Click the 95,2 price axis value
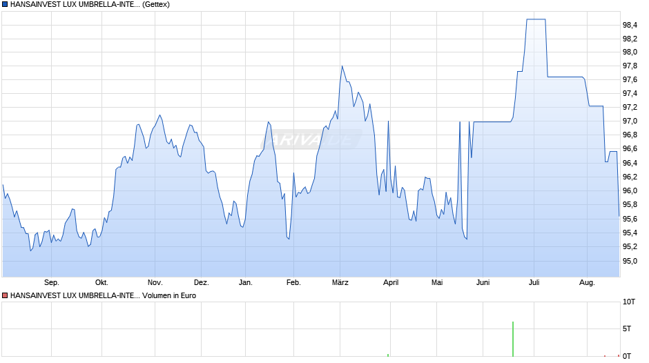Image resolution: width=649 pixels, height=363 pixels. 630,246
